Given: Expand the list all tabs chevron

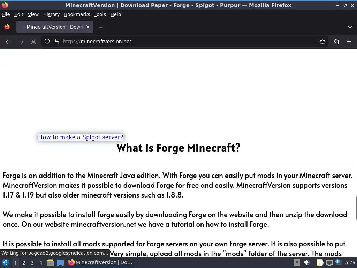Looking at the screenshot, I should (x=350, y=27).
